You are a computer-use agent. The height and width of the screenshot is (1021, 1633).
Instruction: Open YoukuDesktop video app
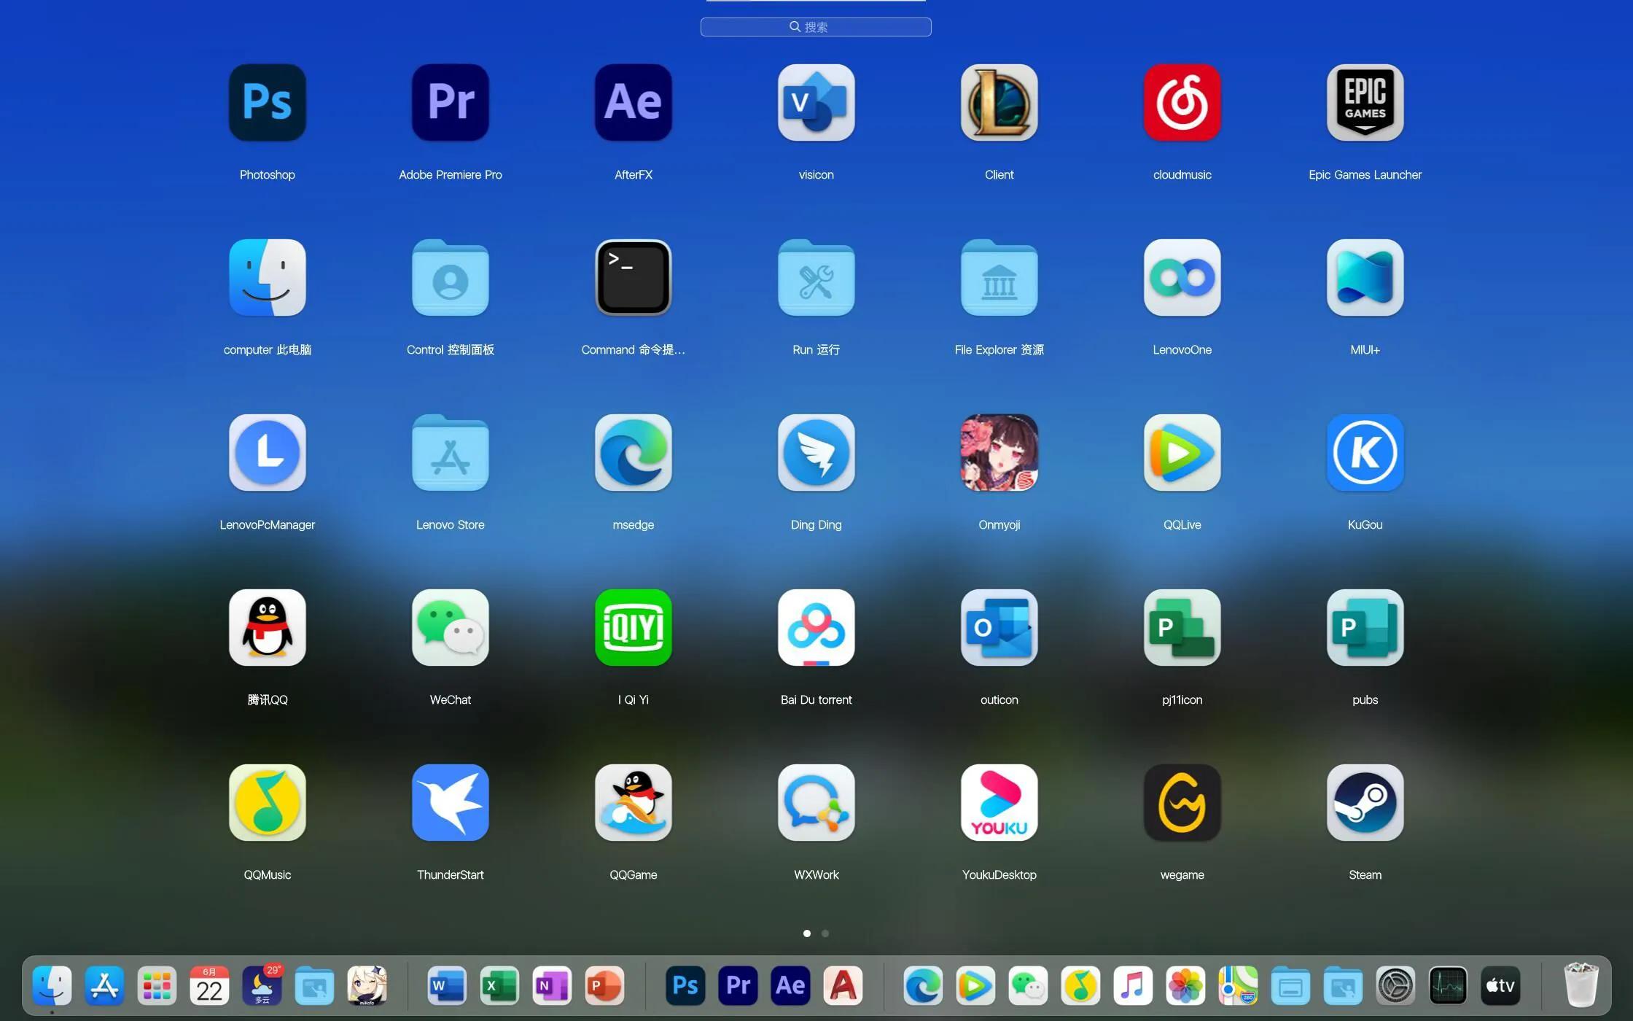pos(999,803)
